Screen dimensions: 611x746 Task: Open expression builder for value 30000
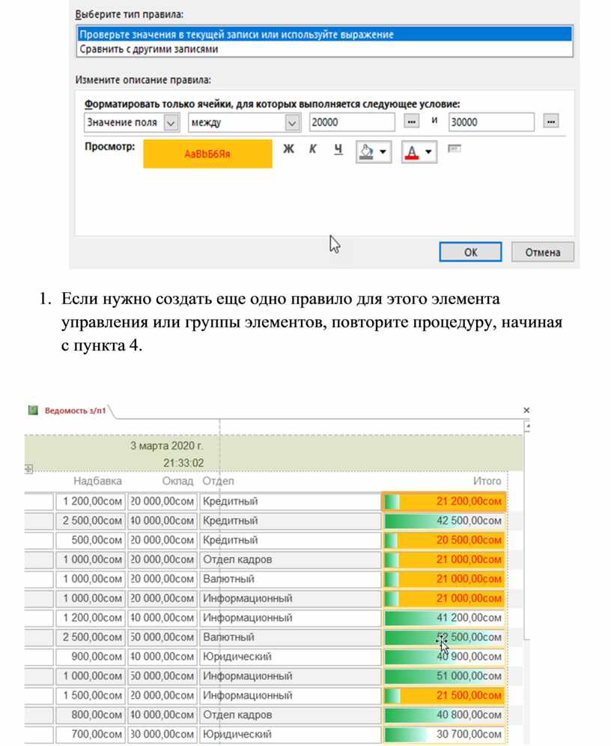click(550, 121)
